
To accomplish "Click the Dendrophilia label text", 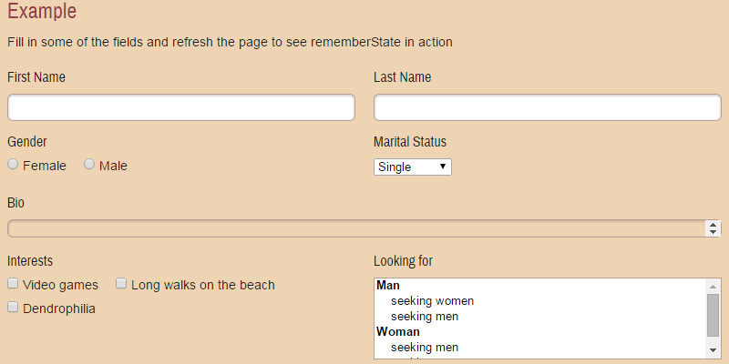I will pyautogui.click(x=59, y=308).
